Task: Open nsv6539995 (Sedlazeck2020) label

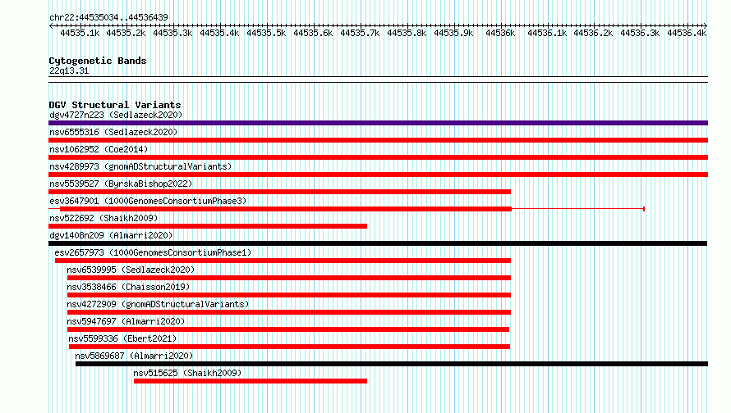Action: coord(131,270)
